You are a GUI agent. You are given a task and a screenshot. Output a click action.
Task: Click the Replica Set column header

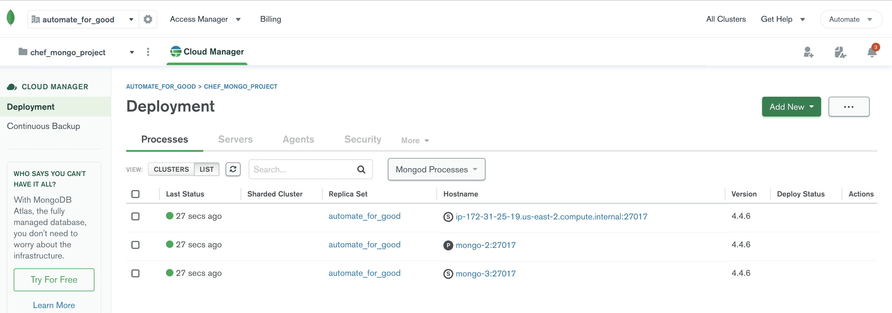pyautogui.click(x=348, y=194)
